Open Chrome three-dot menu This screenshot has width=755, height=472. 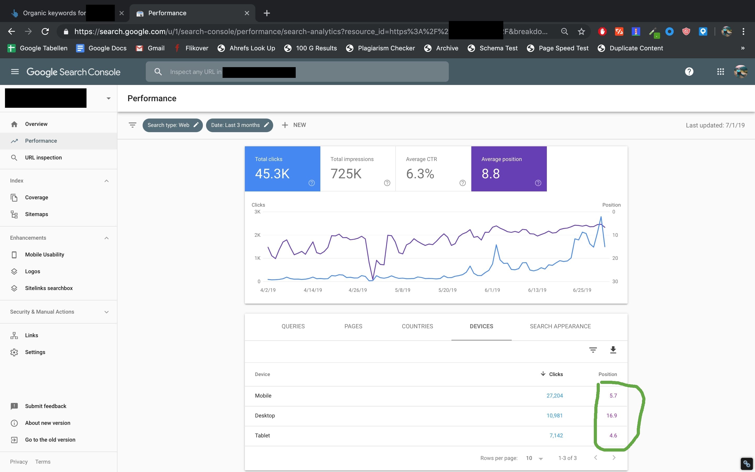click(x=743, y=31)
